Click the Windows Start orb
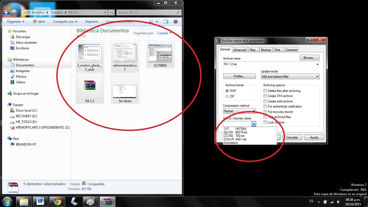 (7, 202)
